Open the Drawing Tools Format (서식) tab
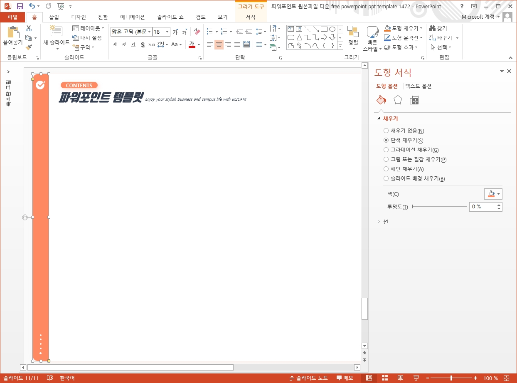 tap(251, 17)
